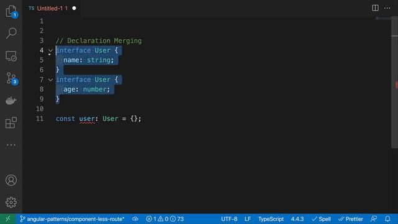Open the Manage settings gear
398x224 pixels.
[x=11, y=202]
